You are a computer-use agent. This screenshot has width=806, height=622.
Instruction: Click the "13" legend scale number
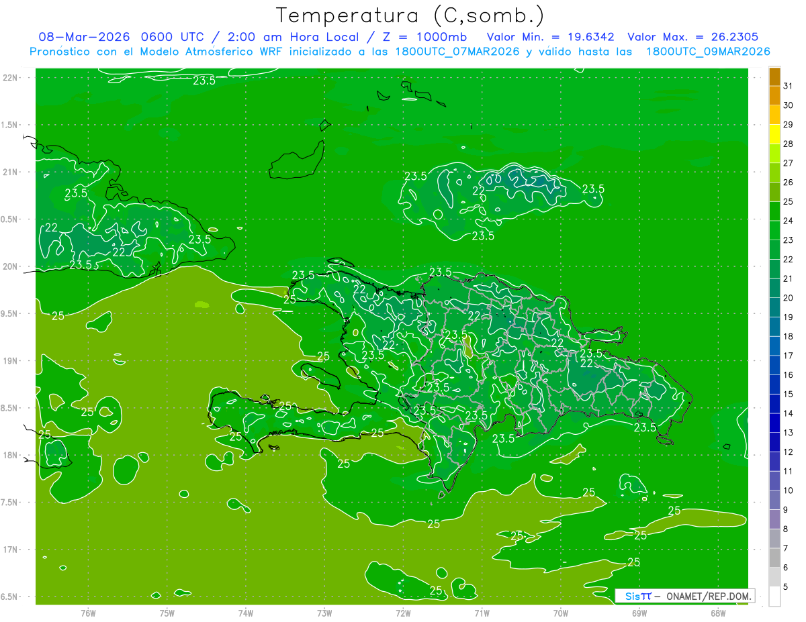pyautogui.click(x=788, y=433)
